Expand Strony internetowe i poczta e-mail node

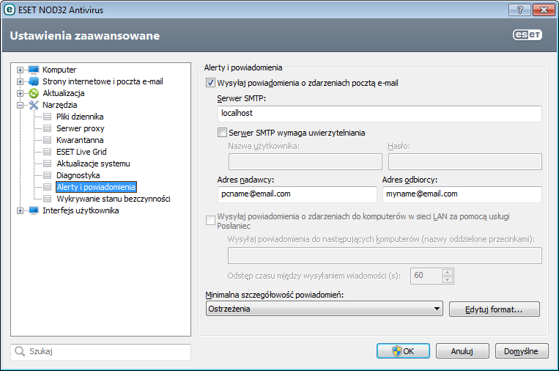click(x=20, y=81)
